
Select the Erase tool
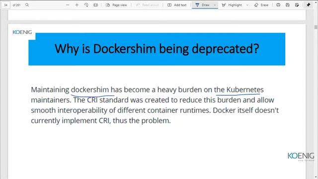[261, 5]
